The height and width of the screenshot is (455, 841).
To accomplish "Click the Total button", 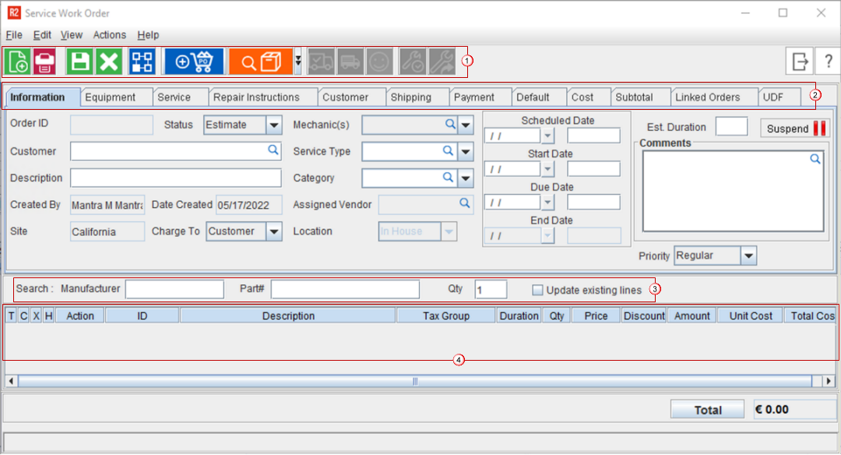I will [x=708, y=410].
